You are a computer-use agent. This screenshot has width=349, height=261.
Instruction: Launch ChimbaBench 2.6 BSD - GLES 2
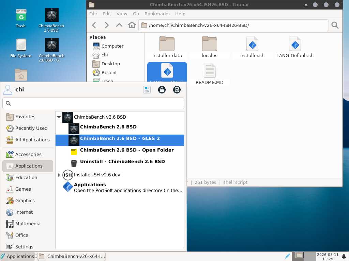click(x=120, y=140)
